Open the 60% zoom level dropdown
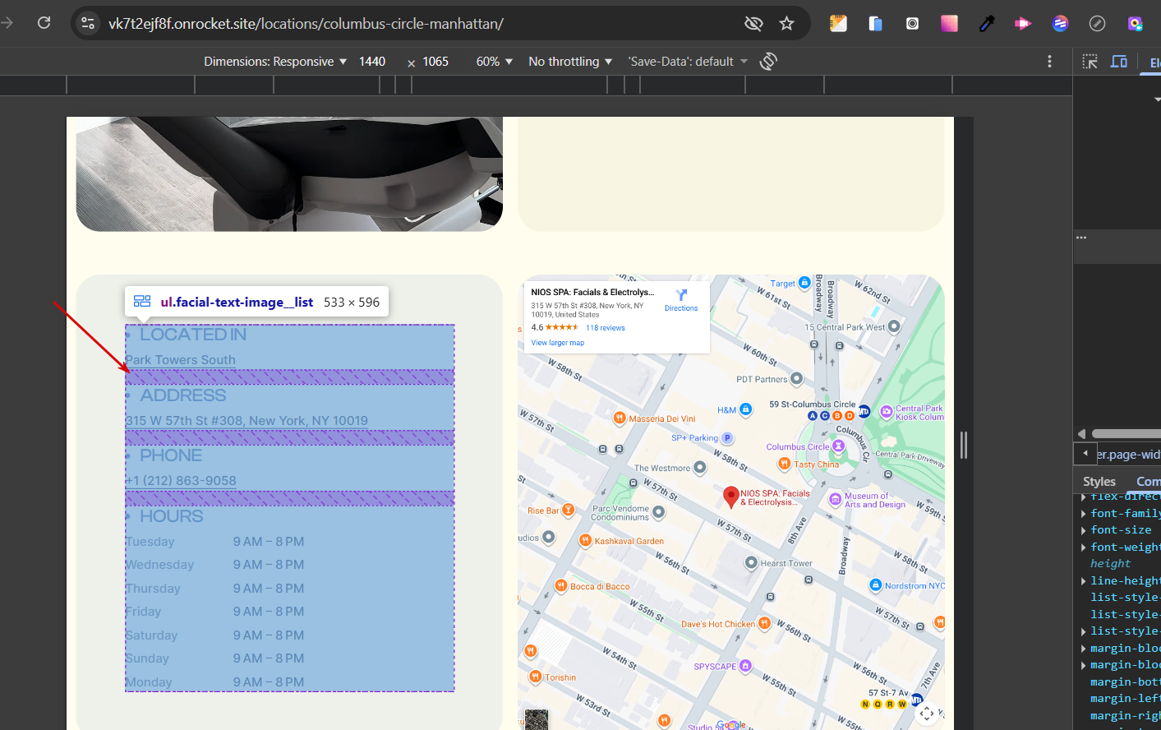The image size is (1161, 730). (x=494, y=62)
